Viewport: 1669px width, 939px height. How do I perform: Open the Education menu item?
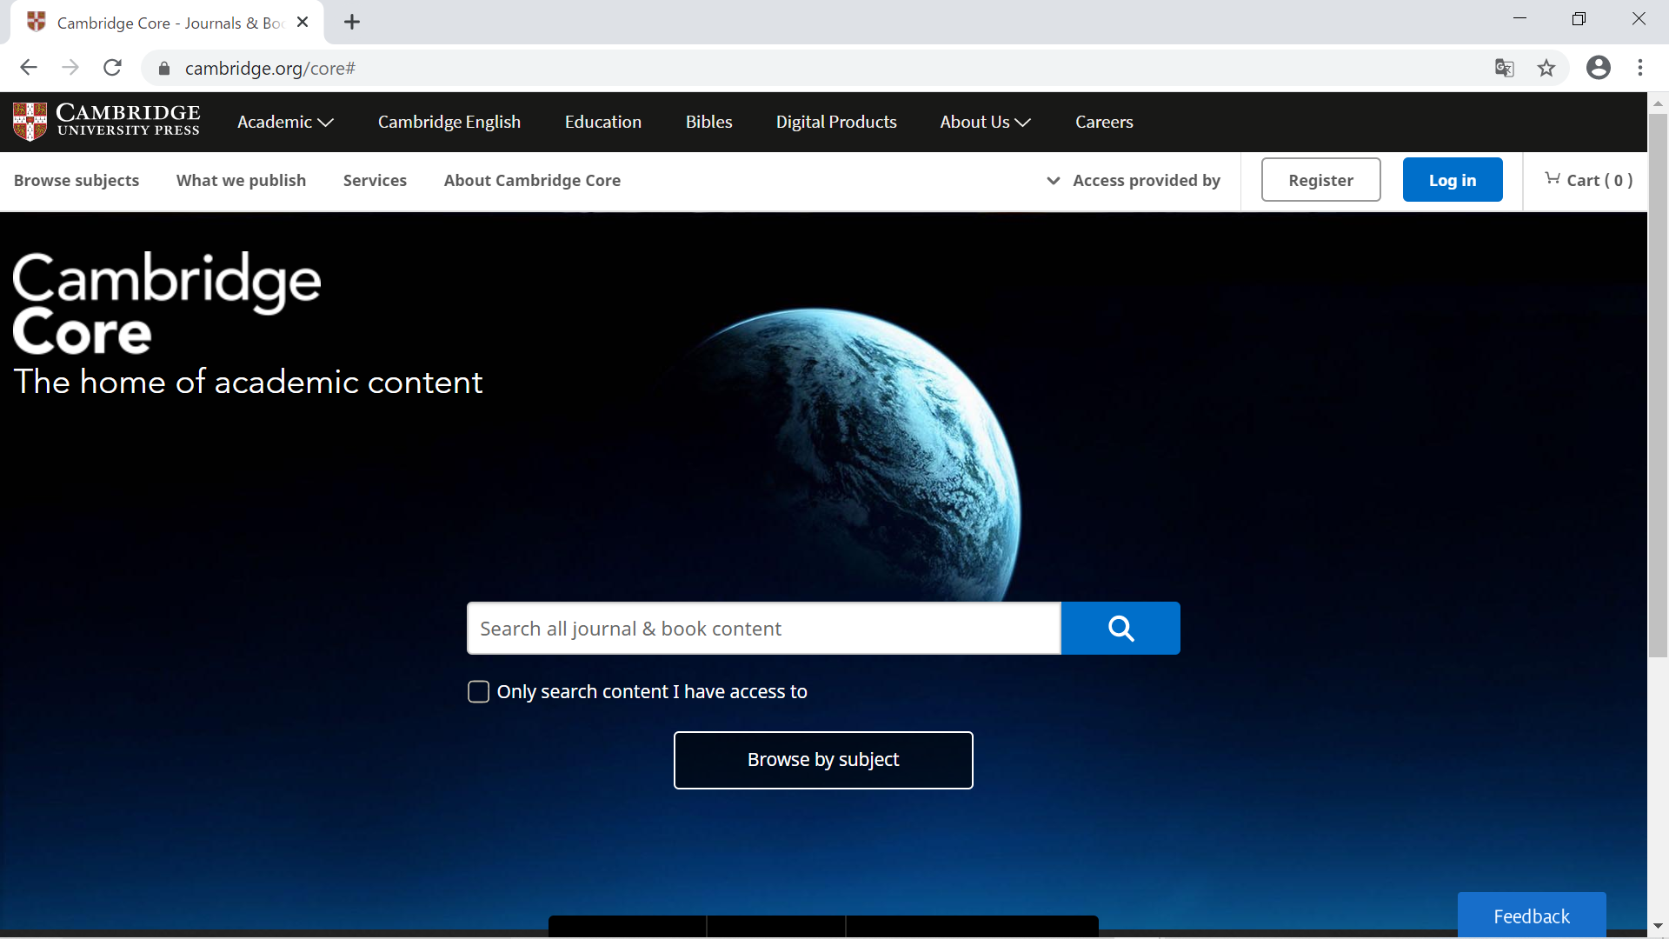click(x=603, y=122)
